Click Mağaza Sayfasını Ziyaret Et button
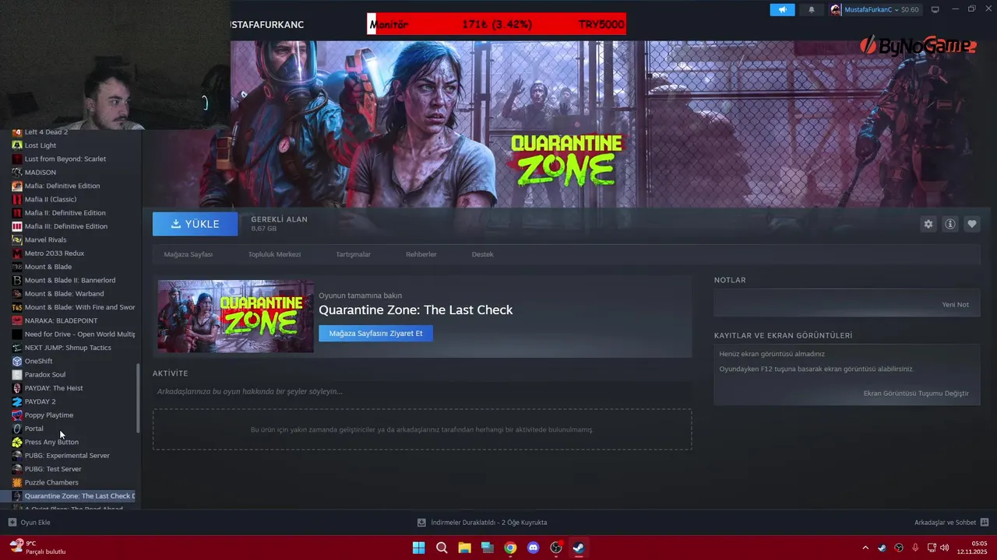The height and width of the screenshot is (560, 997). coord(375,333)
